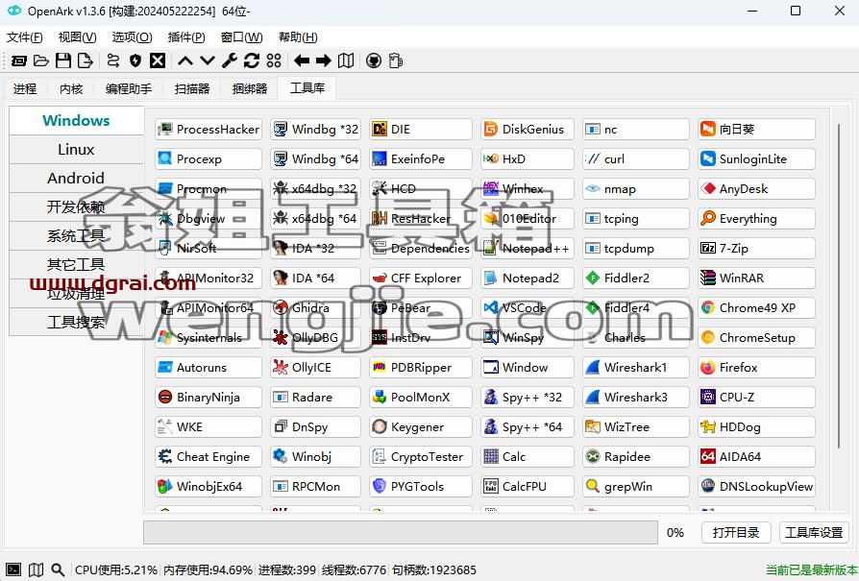Open the 视图(V) menu
Screen dimensions: 859x581
77,37
